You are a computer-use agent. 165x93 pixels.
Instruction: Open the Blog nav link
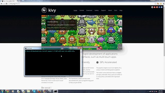click(x=121, y=10)
